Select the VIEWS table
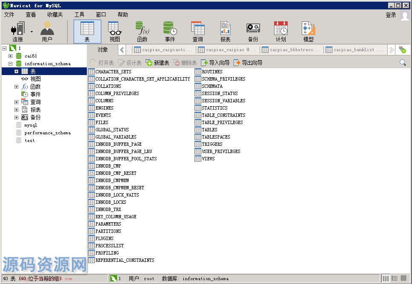Viewport: 412px width, 284px height. click(205, 159)
